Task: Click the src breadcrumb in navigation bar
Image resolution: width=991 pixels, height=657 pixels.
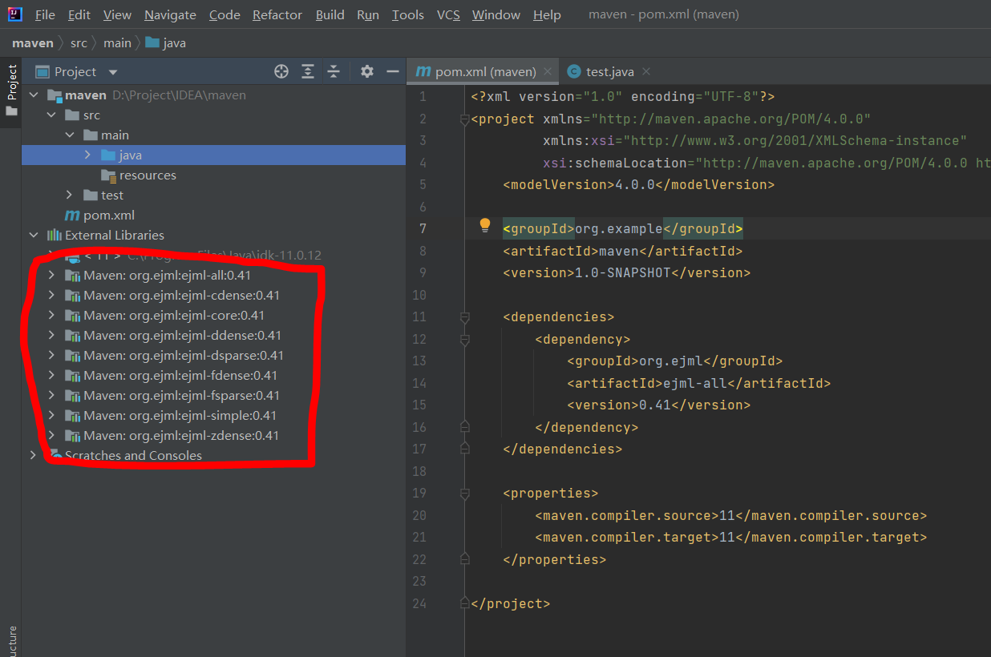Action: (79, 42)
